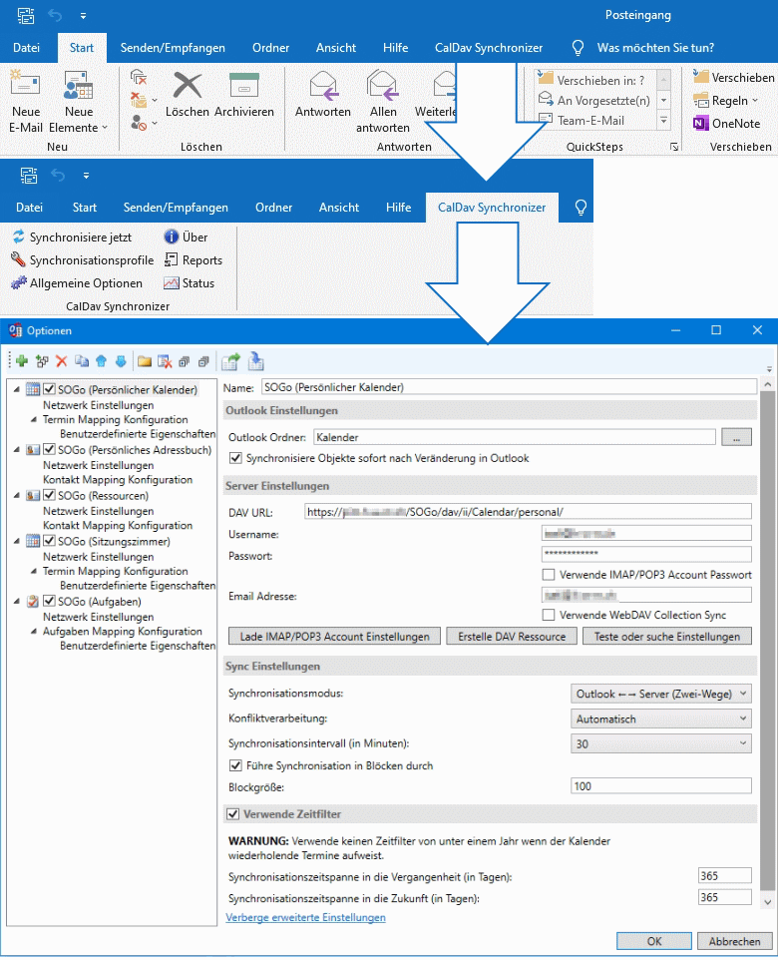Toggle the Verwende Zeitfilter checkbox
Image resolution: width=778 pixels, height=960 pixels.
pyautogui.click(x=232, y=813)
